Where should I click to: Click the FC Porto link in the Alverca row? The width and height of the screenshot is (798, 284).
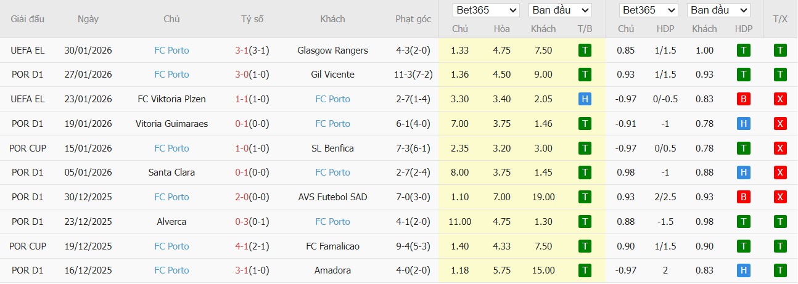click(332, 222)
